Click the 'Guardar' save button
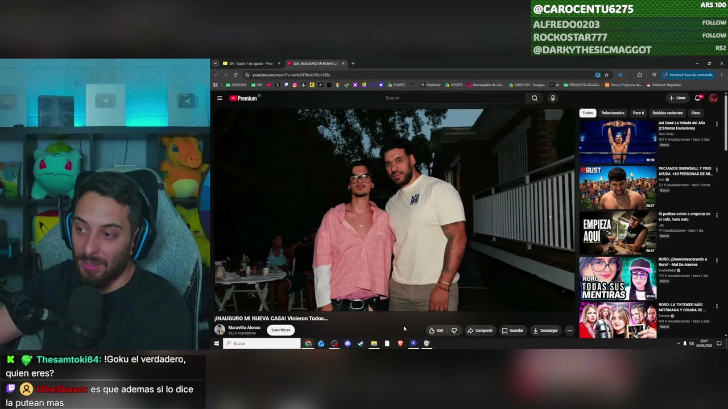 pyautogui.click(x=512, y=331)
